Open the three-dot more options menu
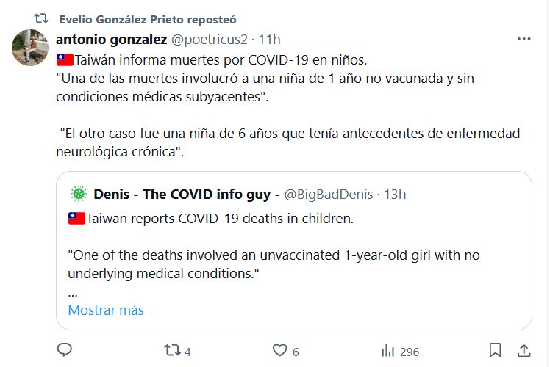This screenshot has width=550, height=367. coord(524,39)
